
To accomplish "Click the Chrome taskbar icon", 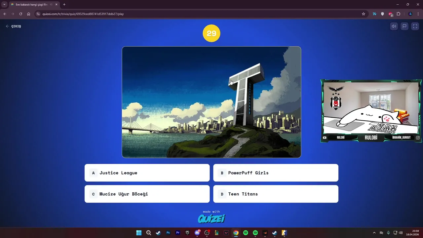I will click(236, 233).
